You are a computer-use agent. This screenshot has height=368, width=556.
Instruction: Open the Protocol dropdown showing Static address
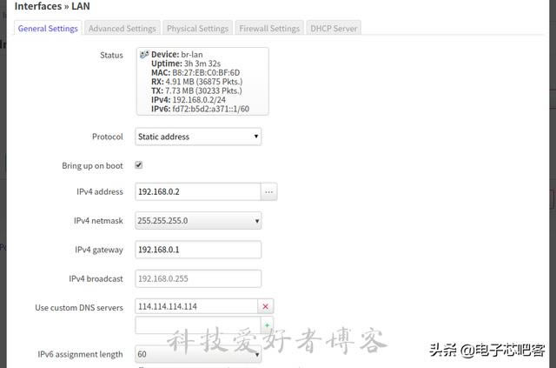click(198, 137)
